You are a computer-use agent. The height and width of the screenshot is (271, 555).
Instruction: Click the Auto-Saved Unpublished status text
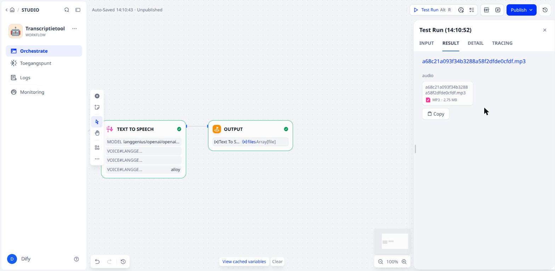[127, 10]
